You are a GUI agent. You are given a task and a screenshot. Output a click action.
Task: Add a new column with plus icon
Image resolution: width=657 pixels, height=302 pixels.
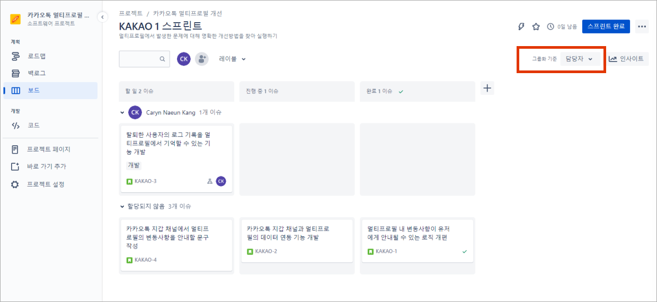tap(487, 88)
